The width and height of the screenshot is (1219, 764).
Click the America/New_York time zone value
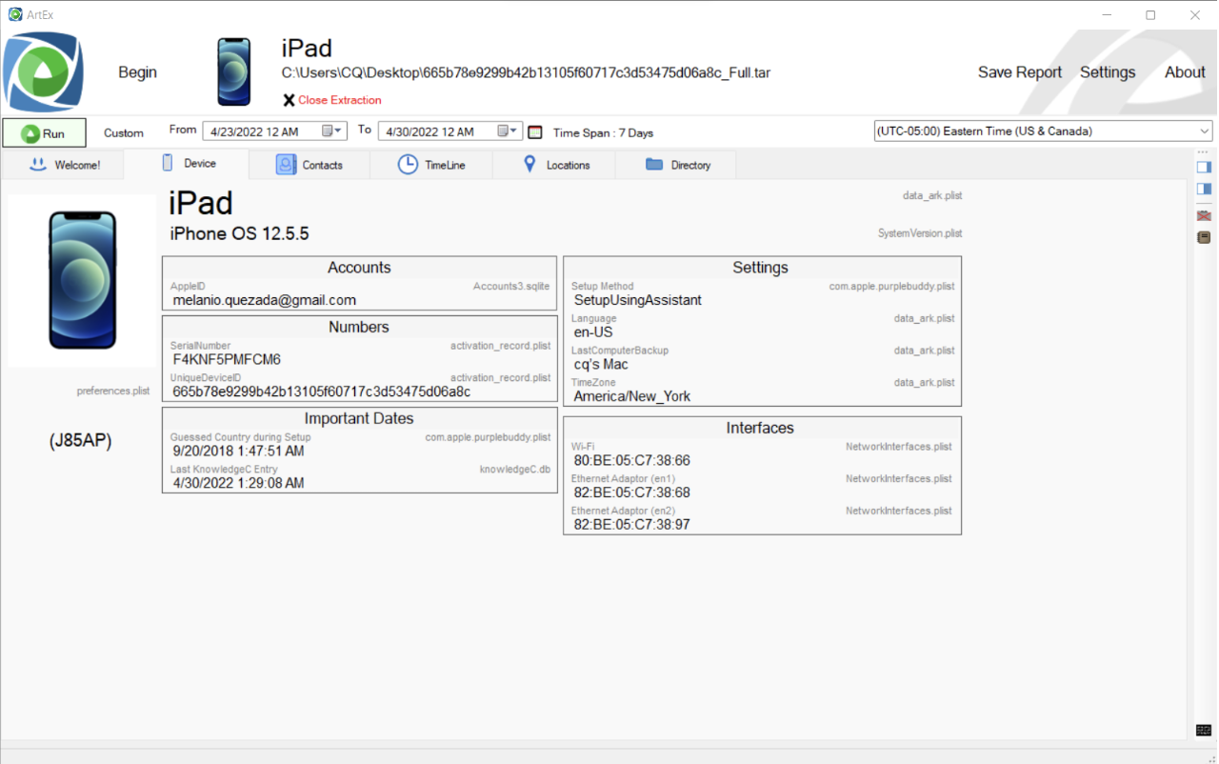click(x=632, y=396)
